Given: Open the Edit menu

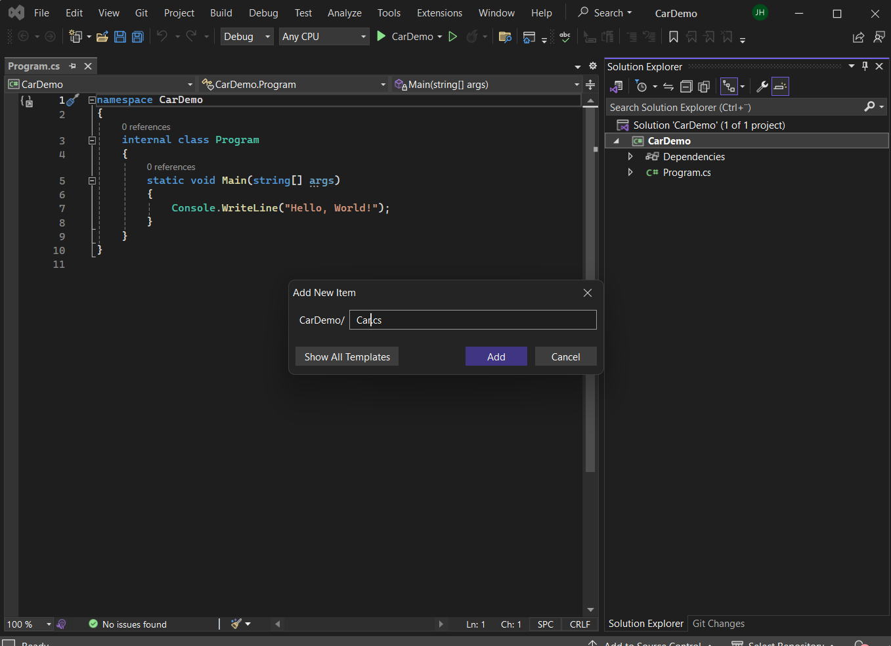Looking at the screenshot, I should 74,13.
